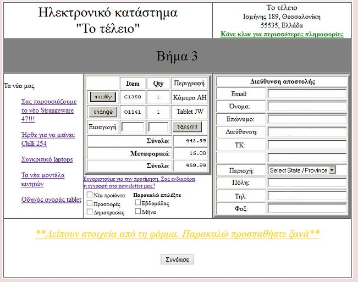Click the Διεύθυνση αποστολής header

pyautogui.click(x=283, y=82)
